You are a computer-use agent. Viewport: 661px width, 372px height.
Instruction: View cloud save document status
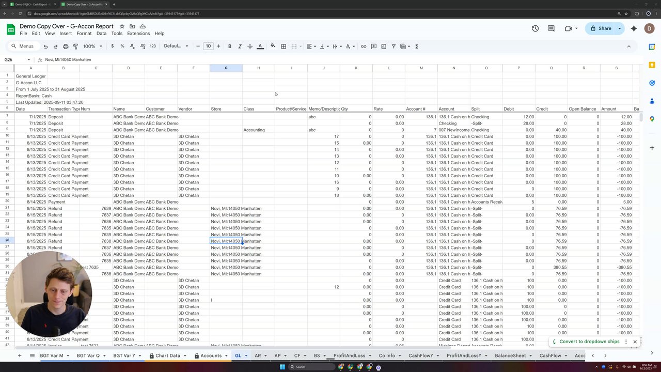[x=143, y=26]
